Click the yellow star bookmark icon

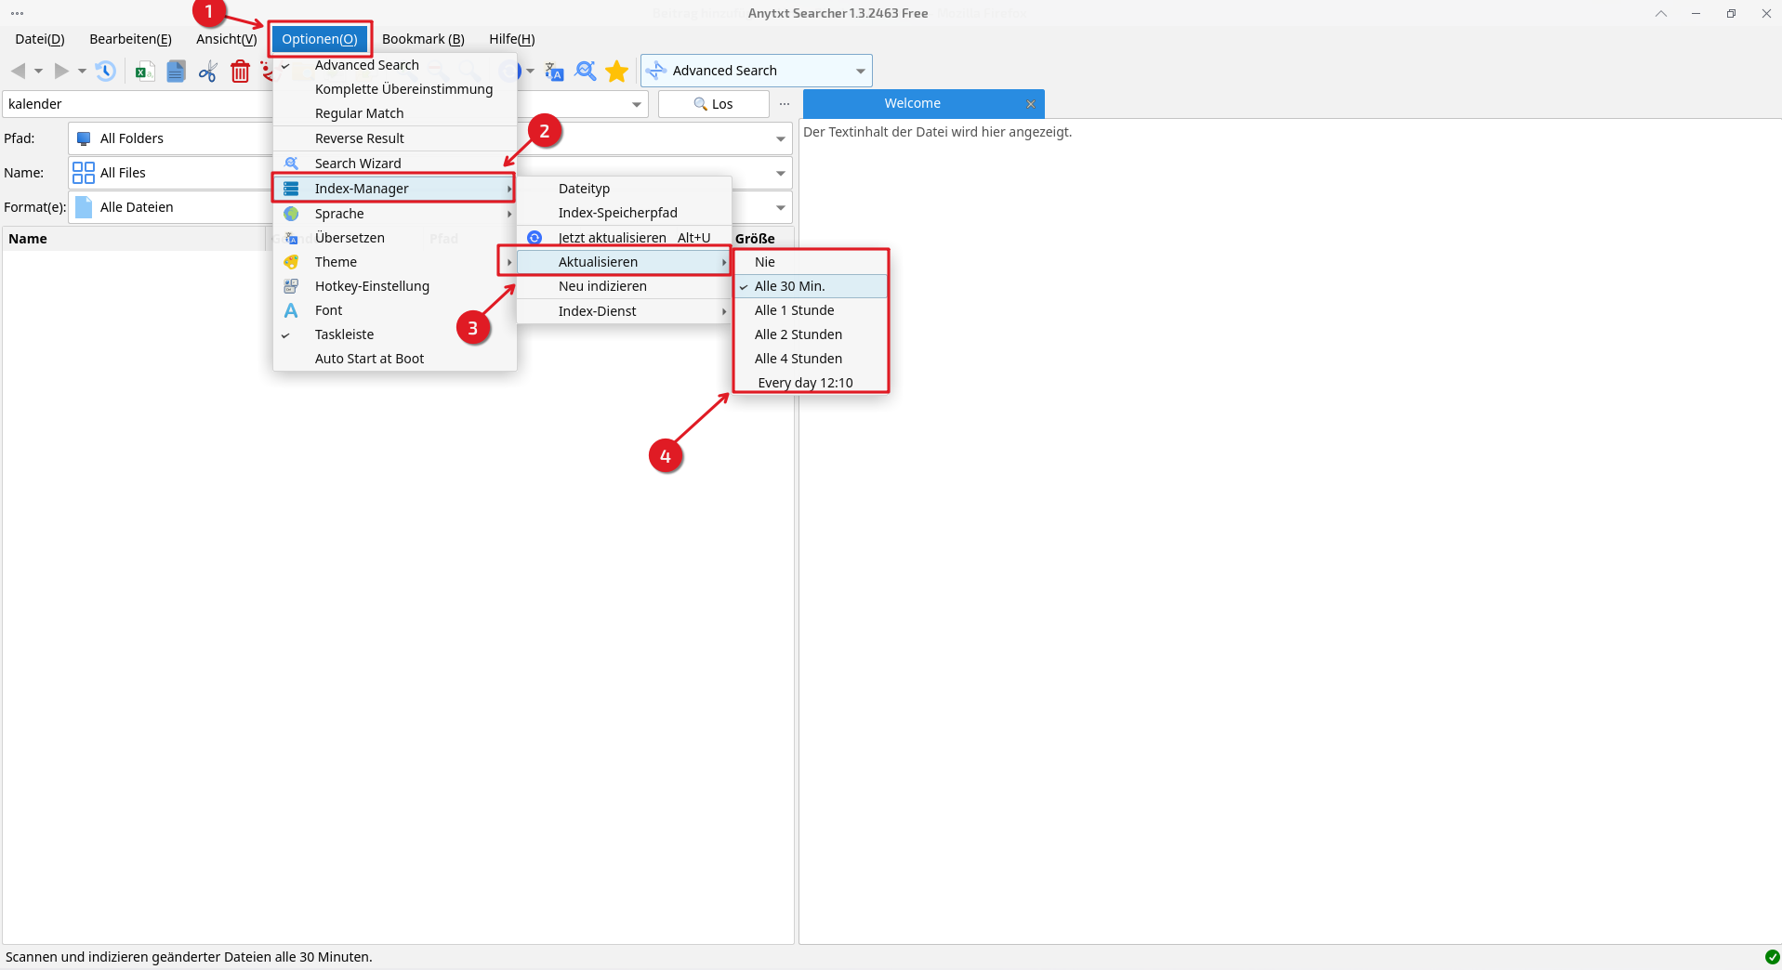616,71
